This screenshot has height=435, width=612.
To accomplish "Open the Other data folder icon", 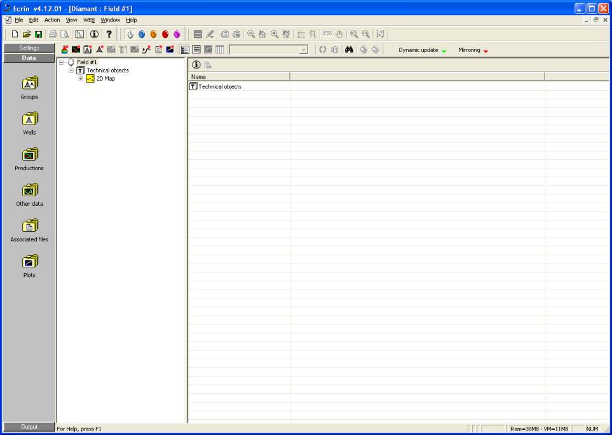I will (x=29, y=190).
